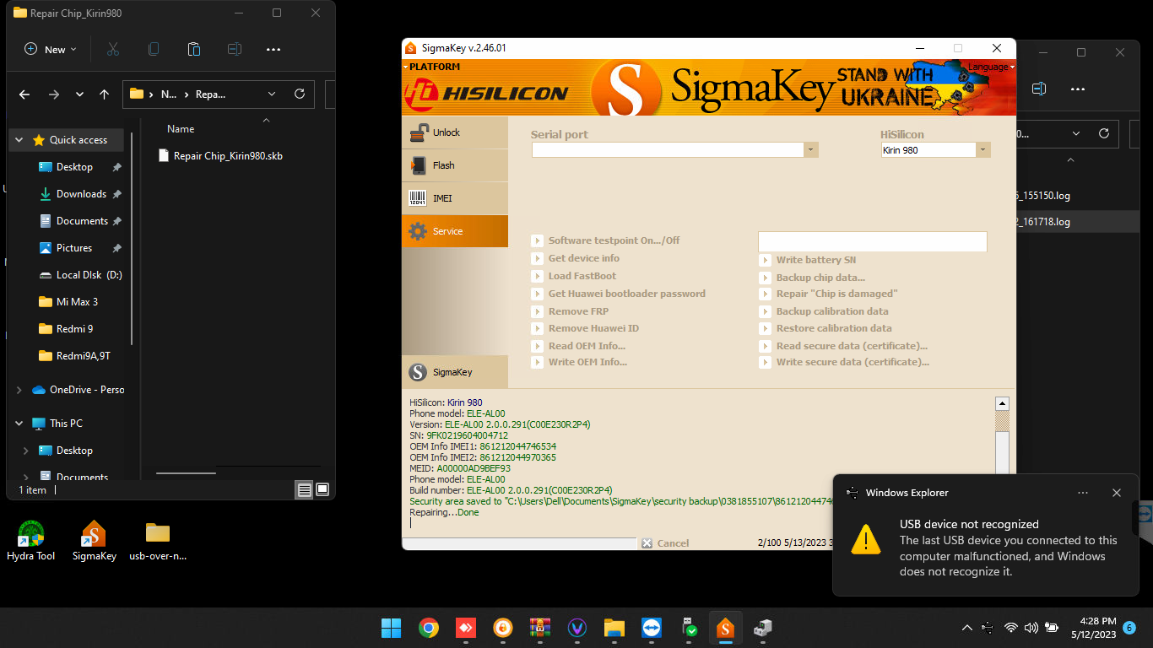Click Read OEM Info...

[579, 346]
